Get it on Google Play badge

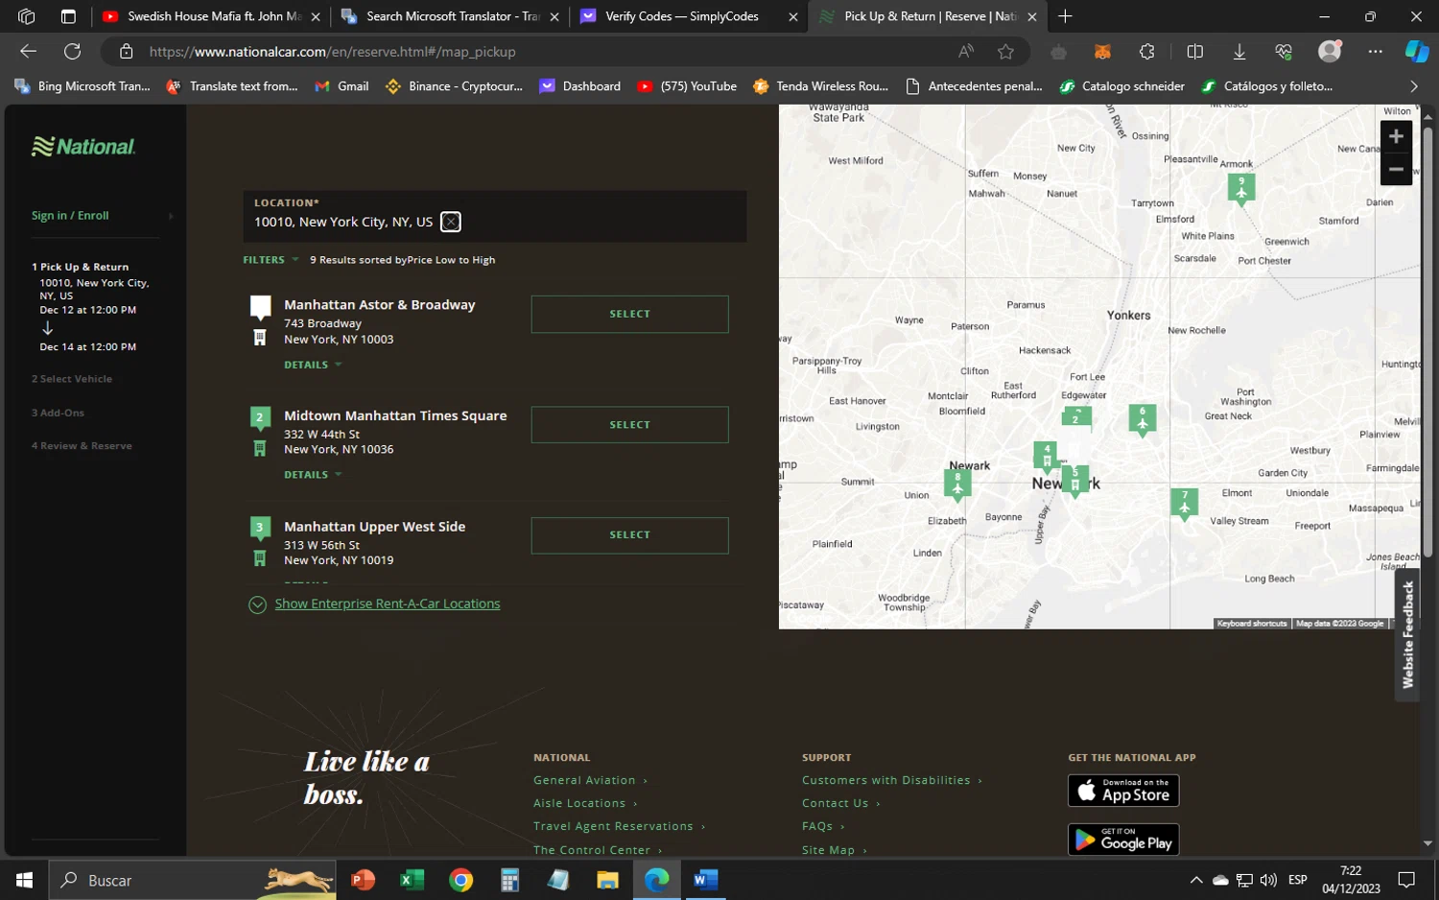(1123, 840)
